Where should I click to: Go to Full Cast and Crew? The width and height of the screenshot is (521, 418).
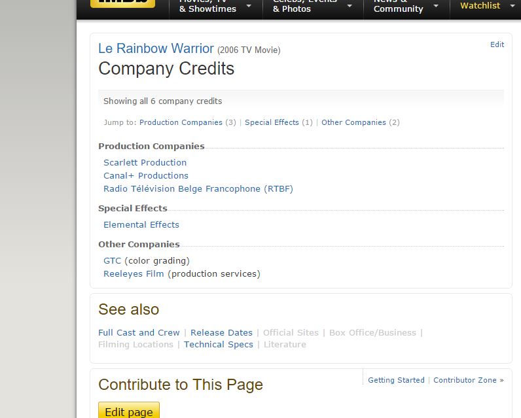pos(138,332)
